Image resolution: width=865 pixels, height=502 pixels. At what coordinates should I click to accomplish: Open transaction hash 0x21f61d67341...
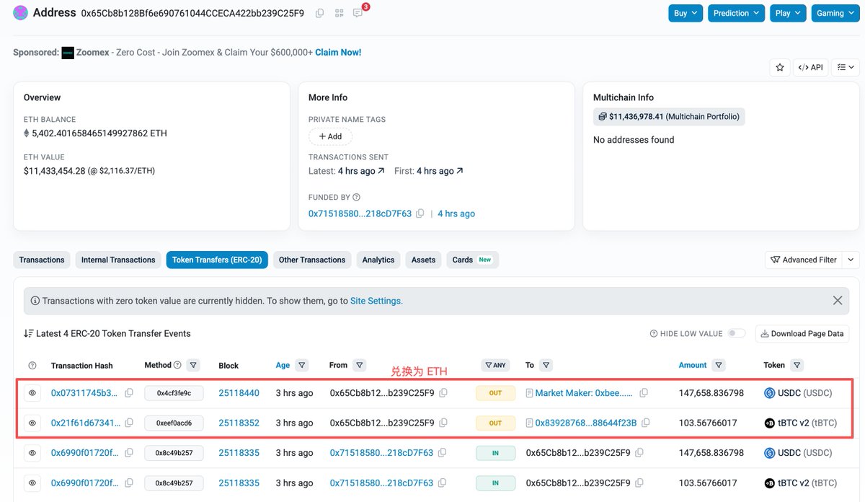click(x=86, y=423)
